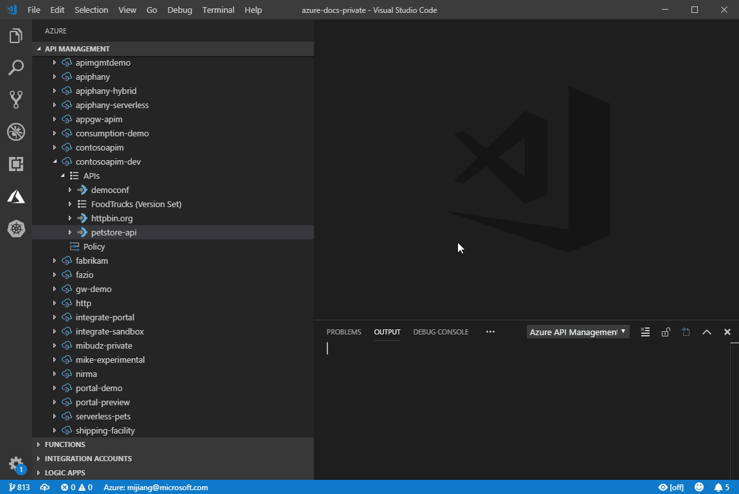Close the bottom panel
This screenshot has height=494, width=739.
click(727, 332)
